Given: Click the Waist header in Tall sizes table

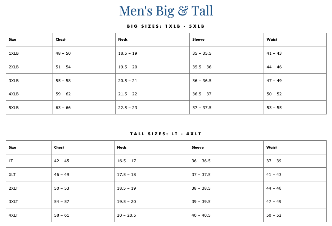Looking at the screenshot, I should pyautogui.click(x=272, y=148).
